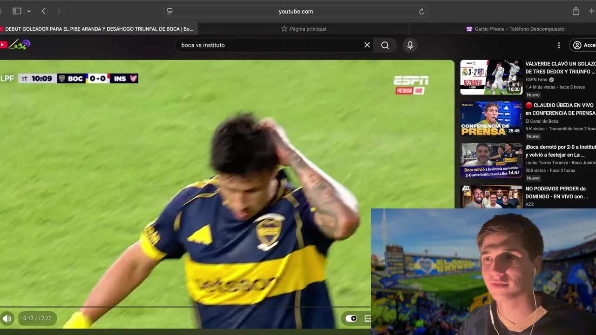Visit the ESPN Fans channel
Viewport: 596px width, 335px height.
pyautogui.click(x=536, y=80)
